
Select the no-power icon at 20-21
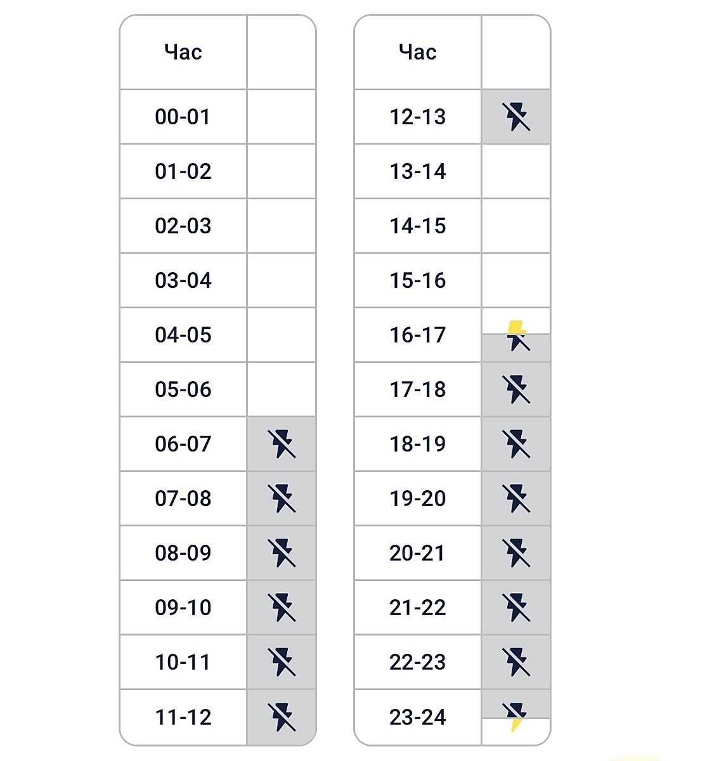point(516,553)
